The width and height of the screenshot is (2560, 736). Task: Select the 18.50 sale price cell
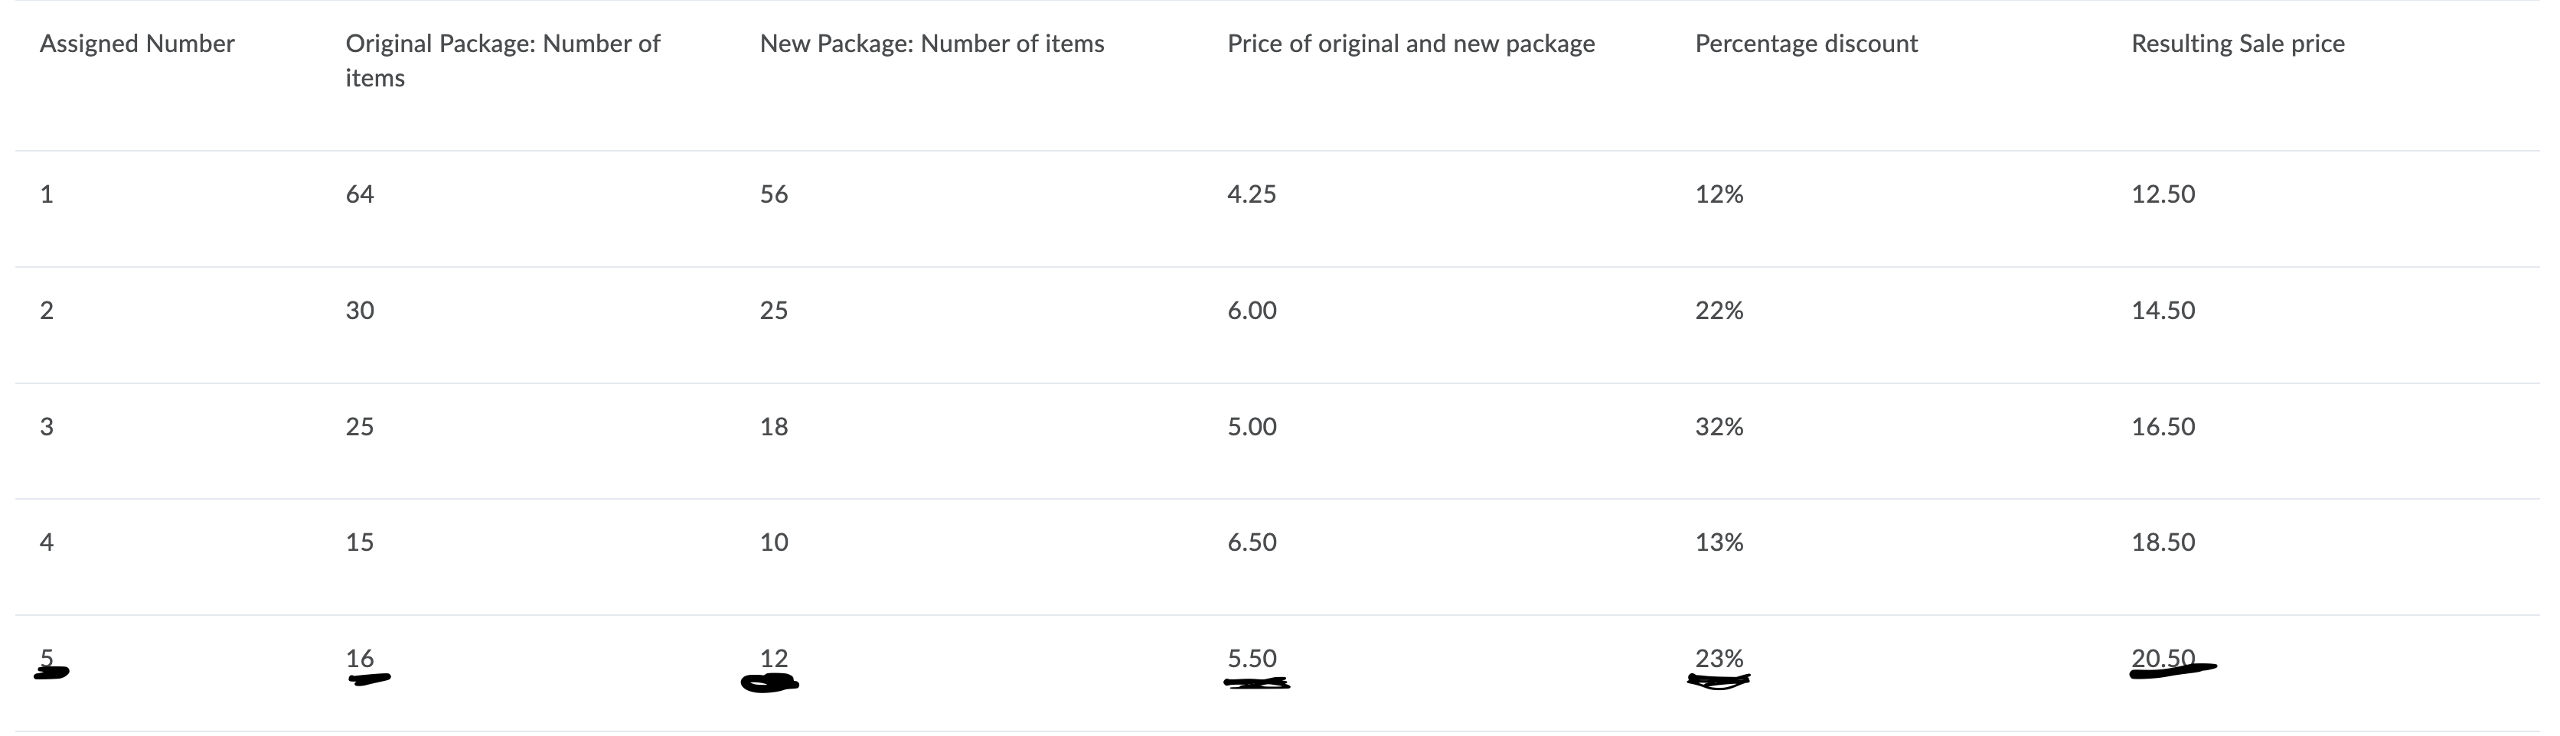pos(2163,542)
